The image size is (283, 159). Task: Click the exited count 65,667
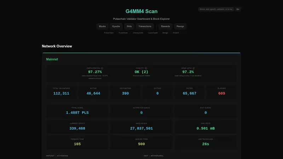pos(190,93)
